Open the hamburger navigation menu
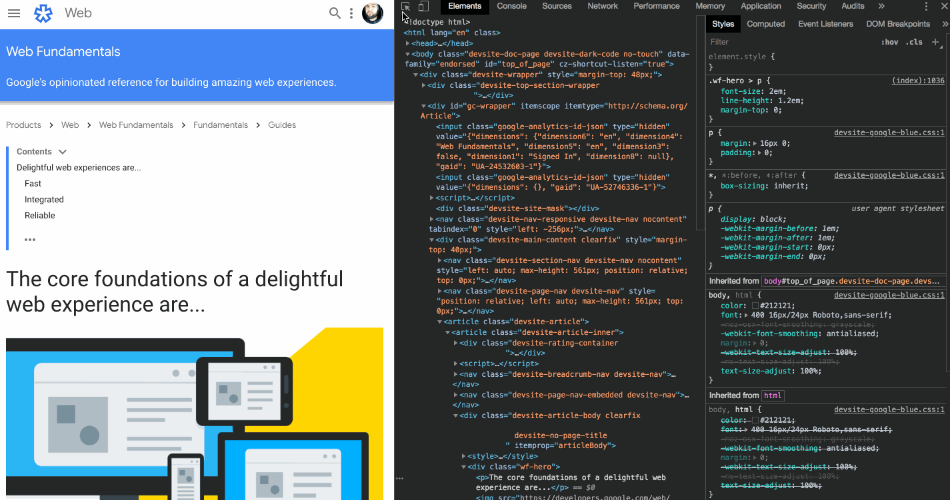The height and width of the screenshot is (500, 950). click(13, 13)
